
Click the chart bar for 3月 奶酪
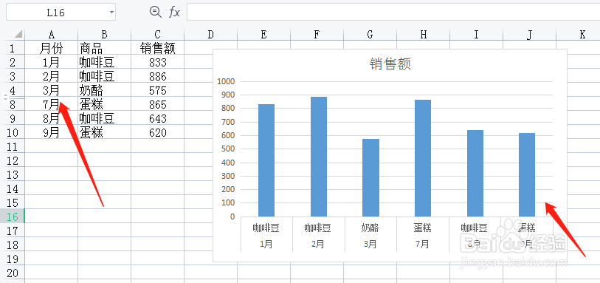pyautogui.click(x=370, y=177)
